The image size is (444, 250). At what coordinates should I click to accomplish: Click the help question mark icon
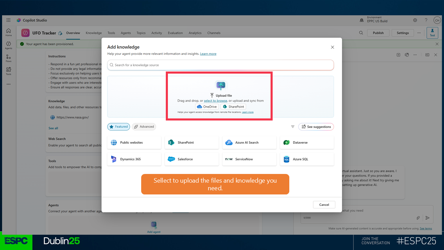(426, 20)
